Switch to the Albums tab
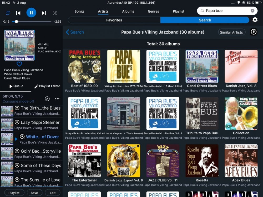This screenshot has width=263, height=197. (x=128, y=11)
